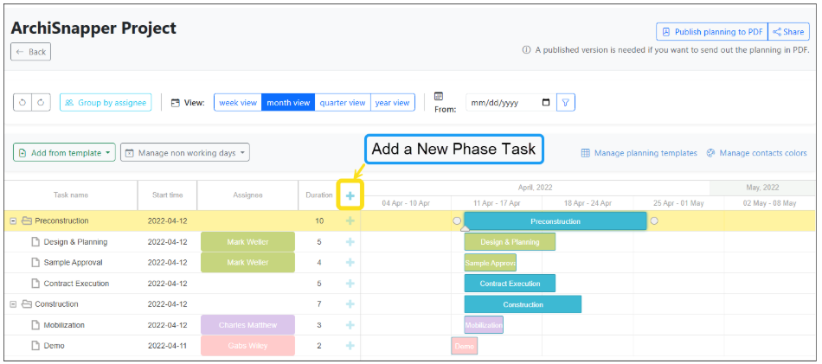Click the redo arrow icon

pos(41,103)
